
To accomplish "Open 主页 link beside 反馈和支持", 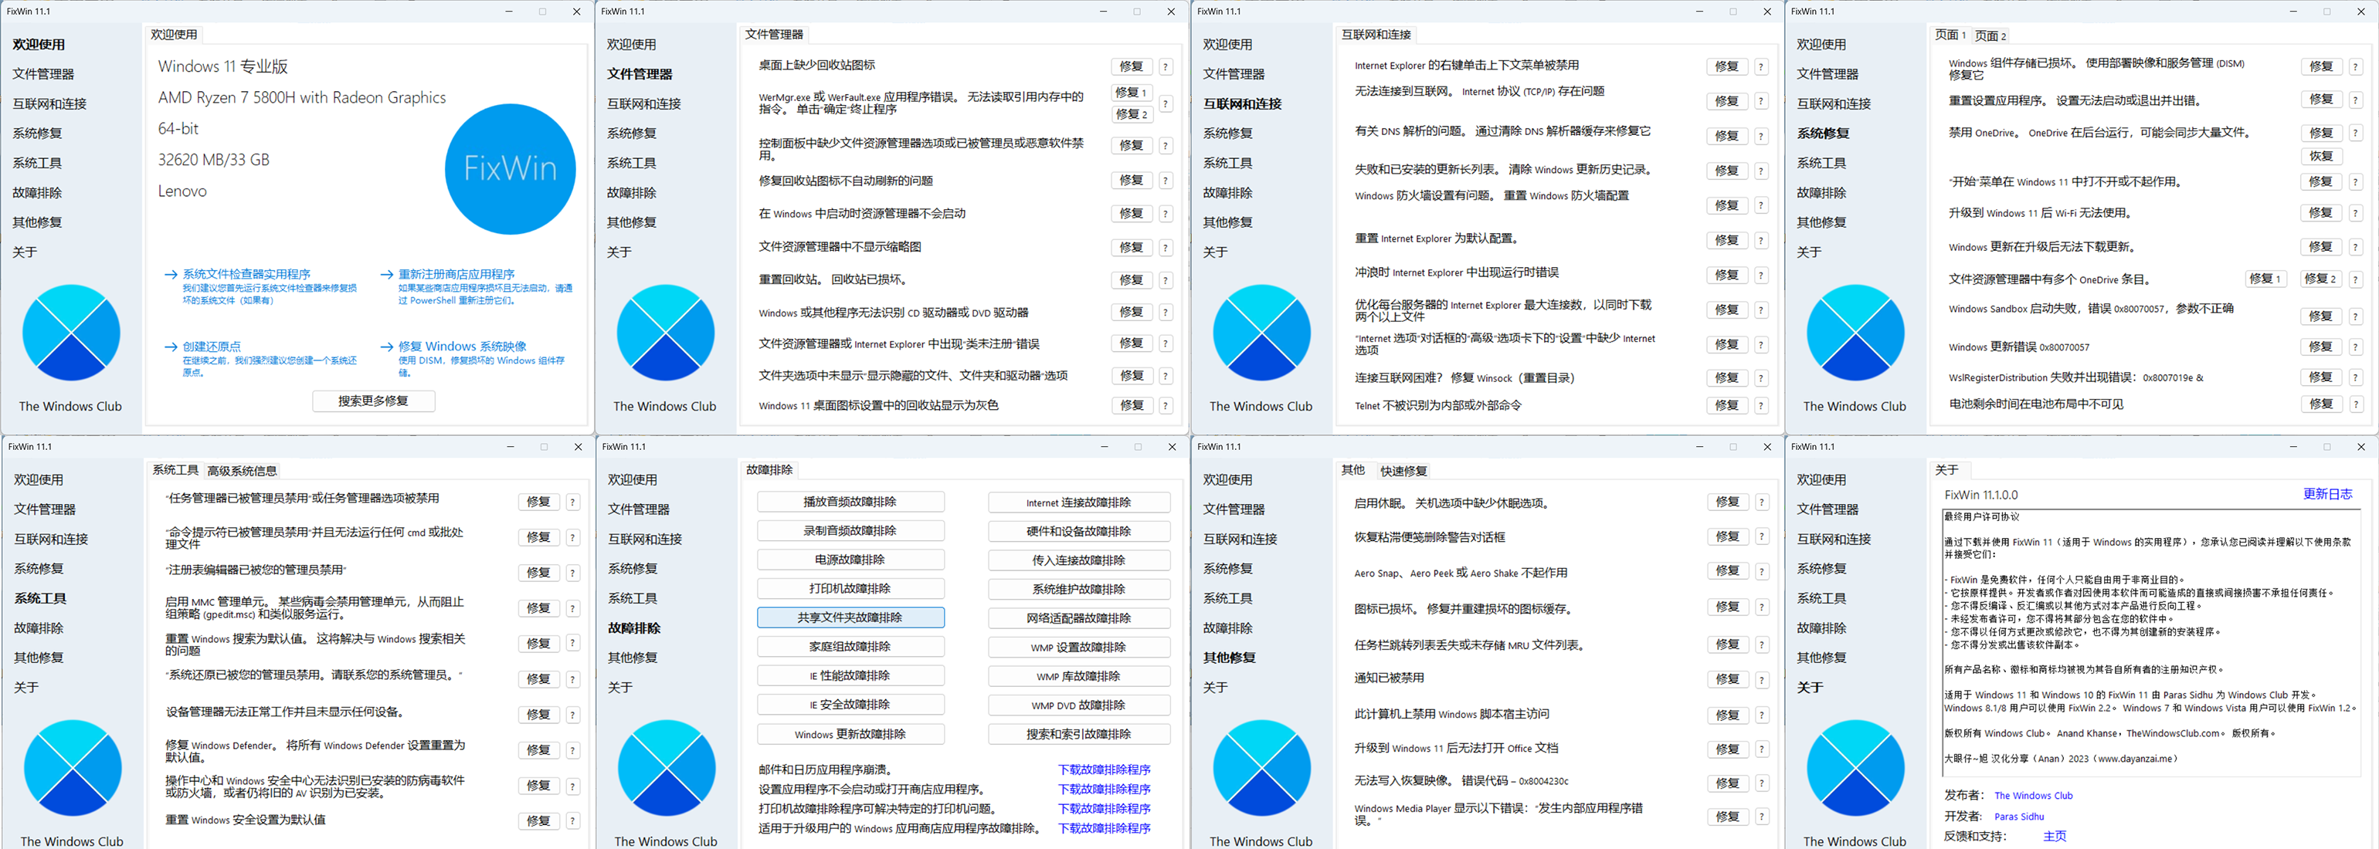I will coord(2055,837).
